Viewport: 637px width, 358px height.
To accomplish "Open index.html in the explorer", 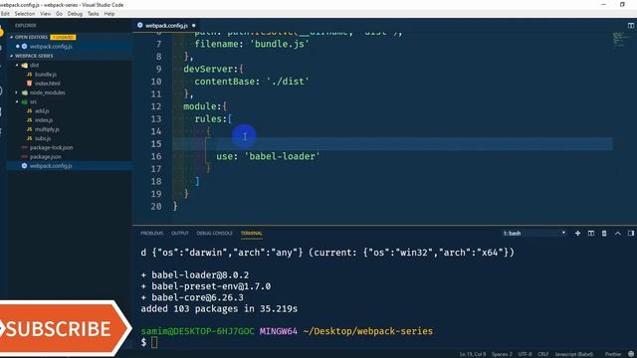I will (x=47, y=84).
